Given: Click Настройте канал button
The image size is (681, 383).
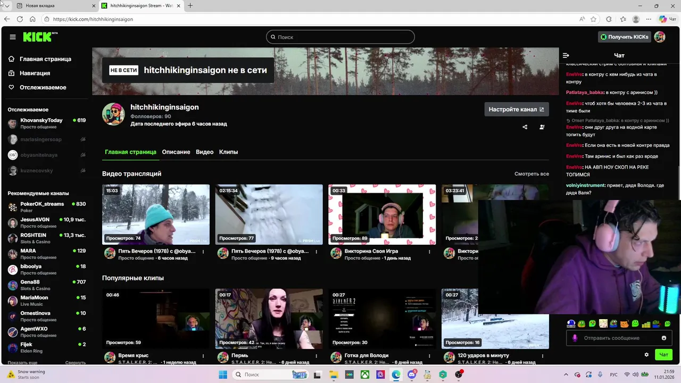Looking at the screenshot, I should coord(517,110).
